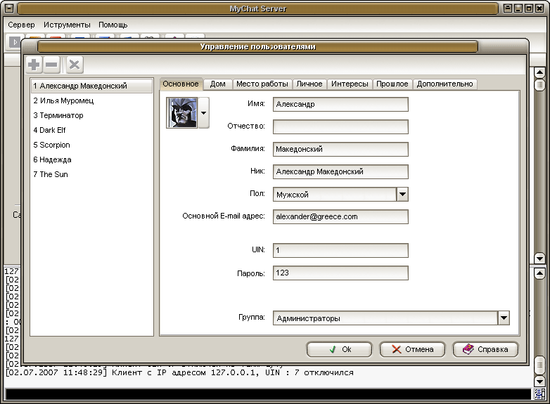Image resolution: width=550 pixels, height=404 pixels.
Task: Open the Дополнительно tab
Action: coord(445,84)
